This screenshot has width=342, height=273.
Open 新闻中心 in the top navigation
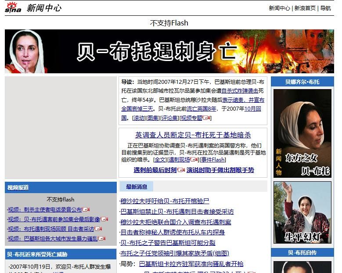coord(279,8)
